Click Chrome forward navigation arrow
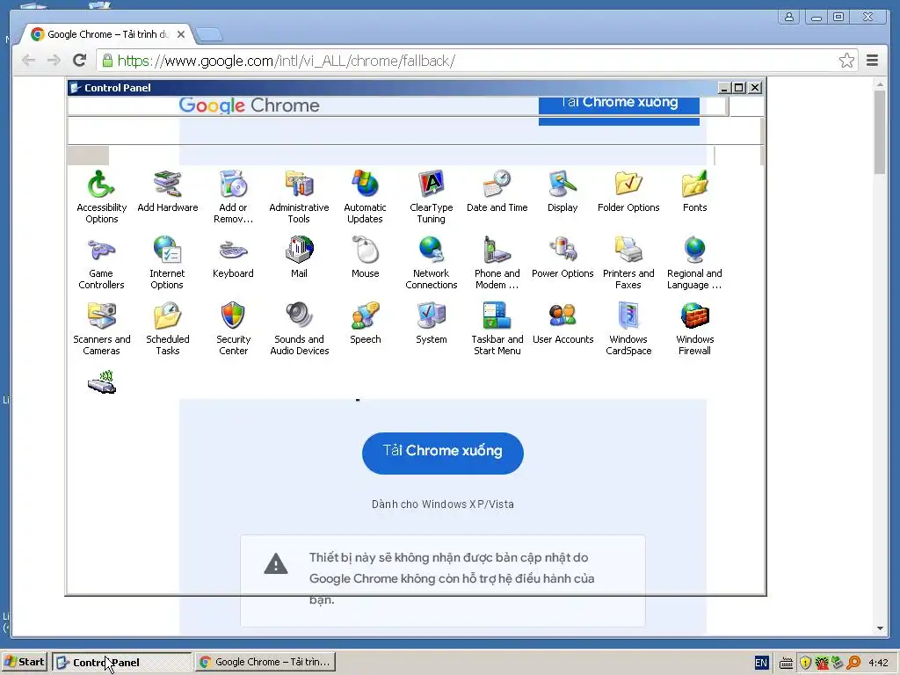 [54, 61]
